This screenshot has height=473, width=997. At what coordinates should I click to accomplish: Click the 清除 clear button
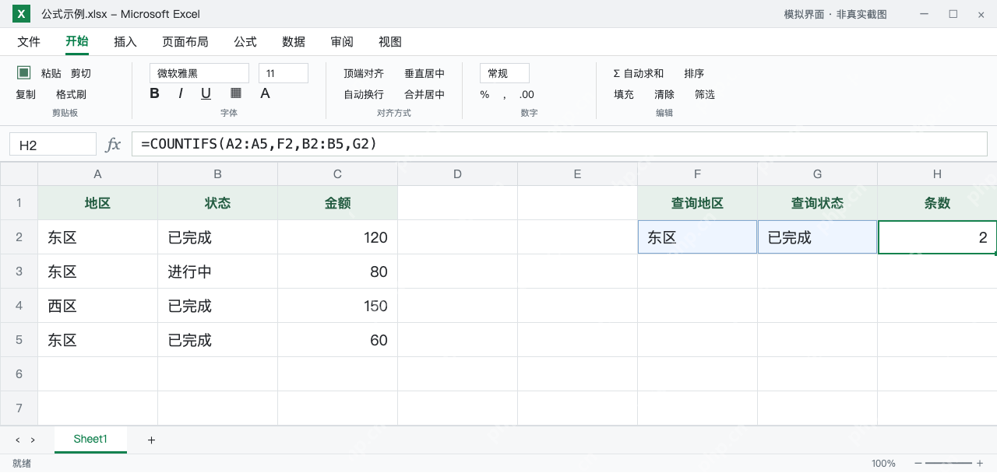(x=664, y=94)
